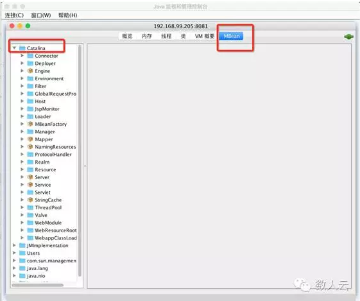This screenshot has width=360, height=301.
Task: Click the tree panel vertical scrollbar
Action: click(x=80, y=160)
